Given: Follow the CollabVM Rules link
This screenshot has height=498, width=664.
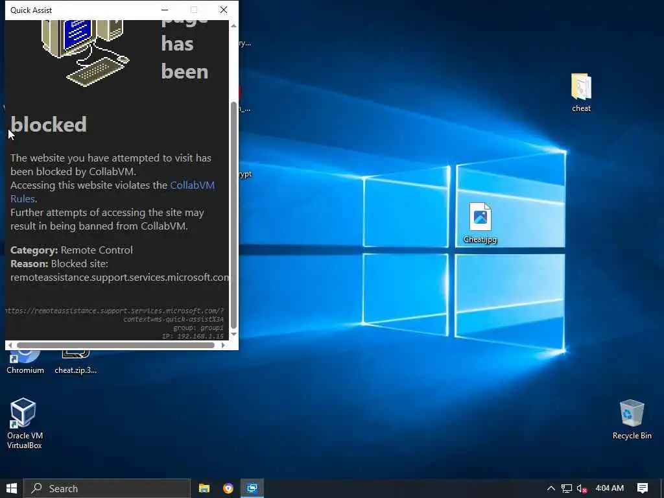Looking at the screenshot, I should [x=192, y=185].
